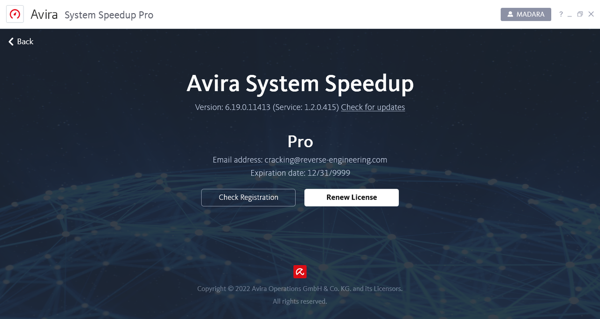Click the Copyright 2022 Avira Operations text
Screen dimensions: 600x319
300,289
